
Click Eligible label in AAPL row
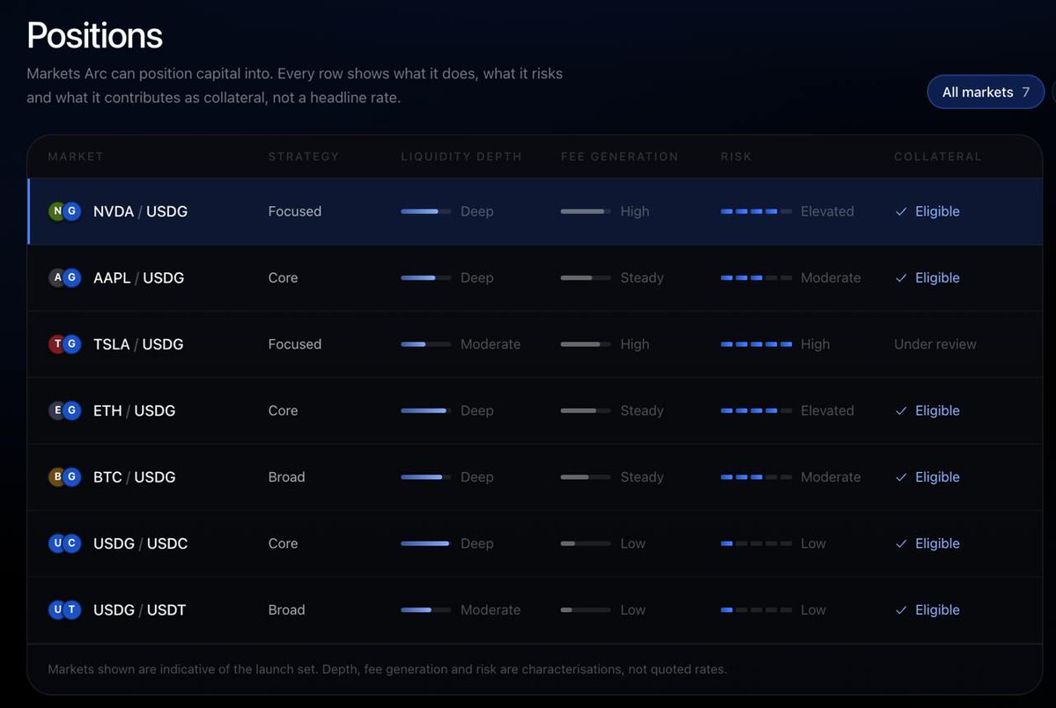pyautogui.click(x=937, y=277)
